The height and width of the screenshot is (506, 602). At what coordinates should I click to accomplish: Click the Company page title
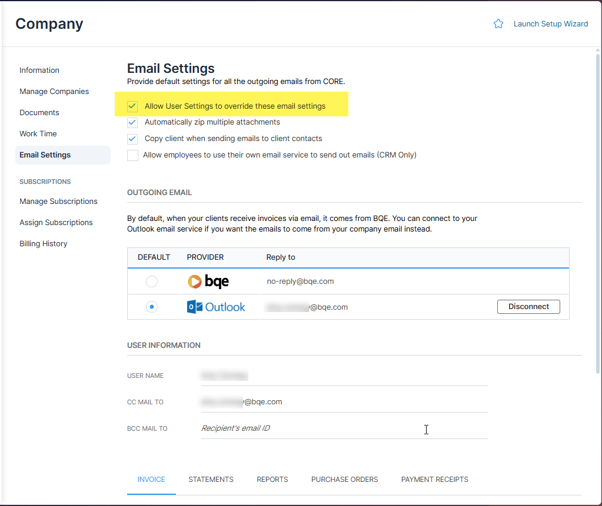click(49, 24)
